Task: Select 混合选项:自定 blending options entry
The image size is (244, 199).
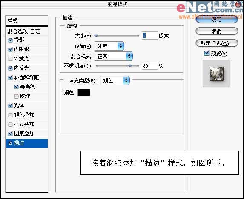Action: (27, 31)
